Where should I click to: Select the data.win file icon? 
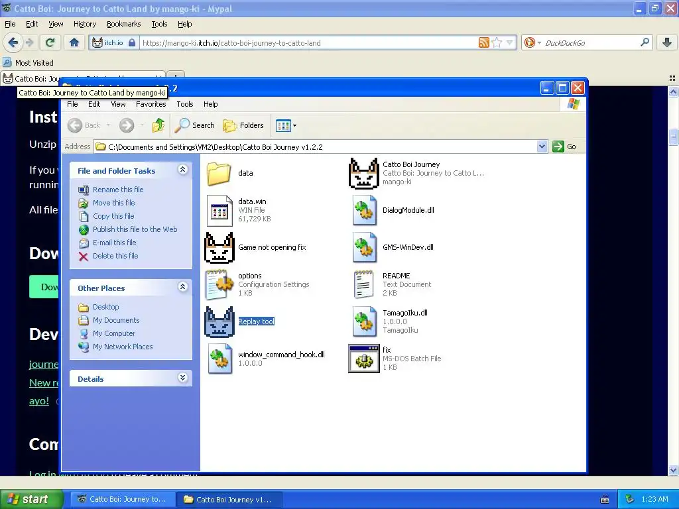tap(219, 210)
